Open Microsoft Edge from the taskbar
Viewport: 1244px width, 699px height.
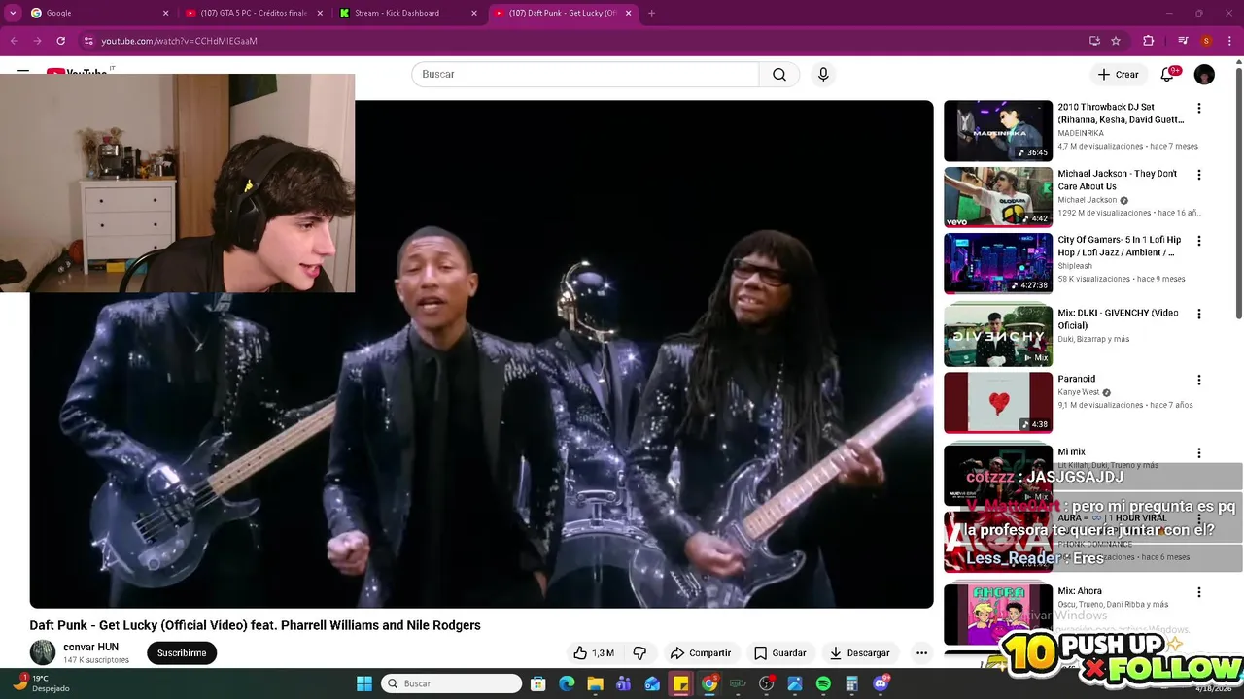[567, 683]
